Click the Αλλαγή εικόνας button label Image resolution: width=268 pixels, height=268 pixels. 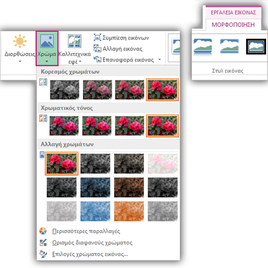(x=123, y=49)
